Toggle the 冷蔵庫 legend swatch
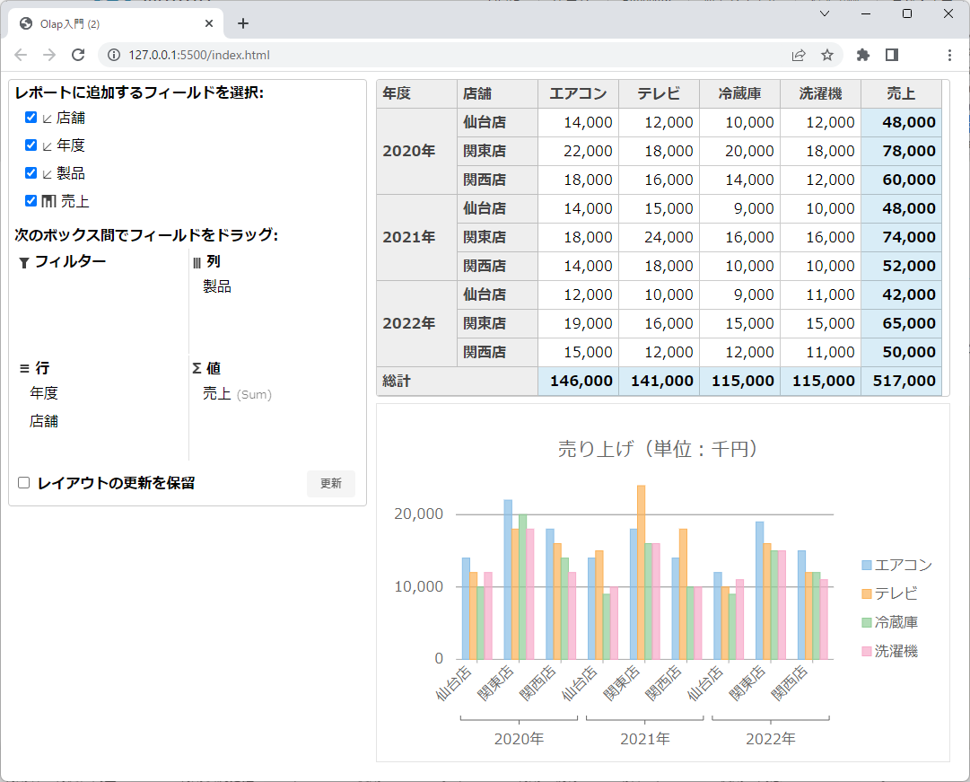The height and width of the screenshot is (782, 970). [867, 622]
